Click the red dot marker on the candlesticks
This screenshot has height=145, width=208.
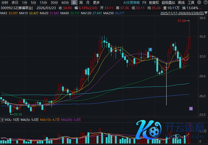coord(150,57)
